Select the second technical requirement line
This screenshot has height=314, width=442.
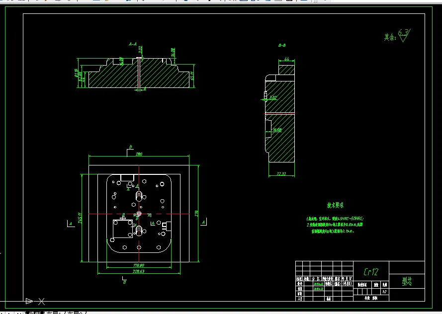[x=335, y=225]
